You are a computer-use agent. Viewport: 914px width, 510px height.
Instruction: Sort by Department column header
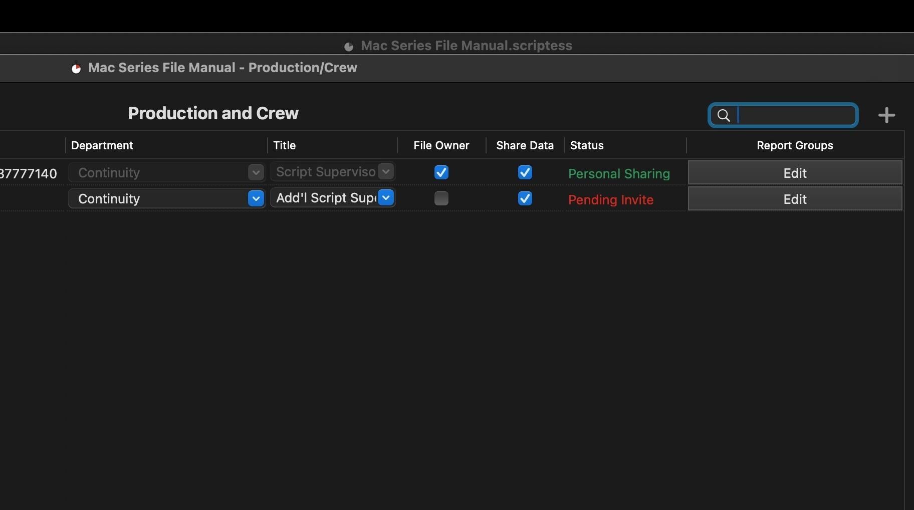[102, 146]
